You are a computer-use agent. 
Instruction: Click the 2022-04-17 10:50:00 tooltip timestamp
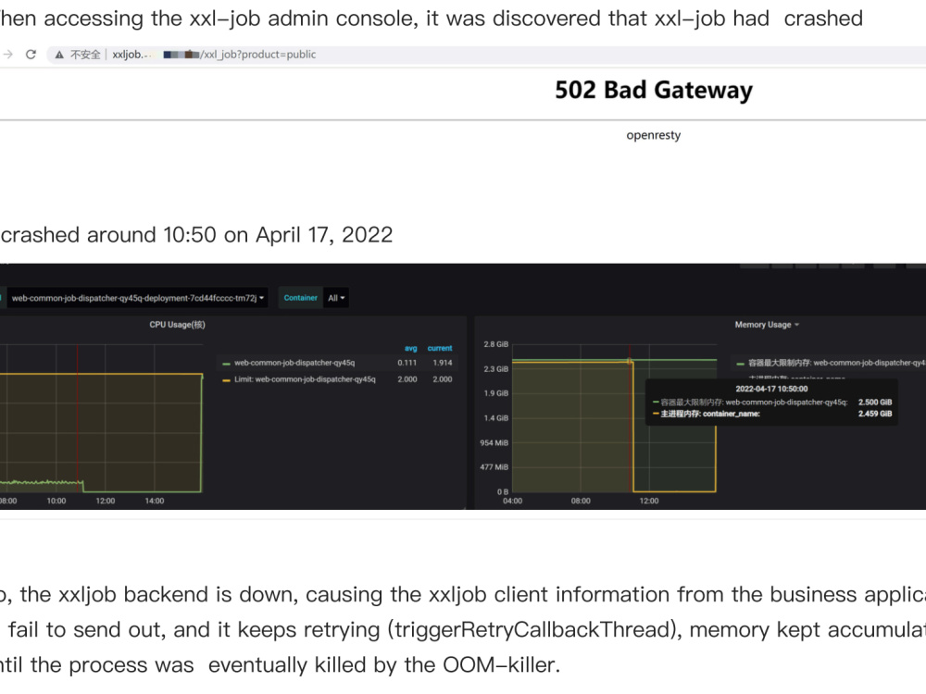click(771, 389)
